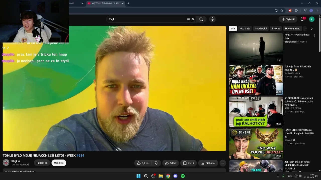The height and width of the screenshot is (180, 321).
Task: Open the green "k" account avatar menu
Action: [312, 19]
